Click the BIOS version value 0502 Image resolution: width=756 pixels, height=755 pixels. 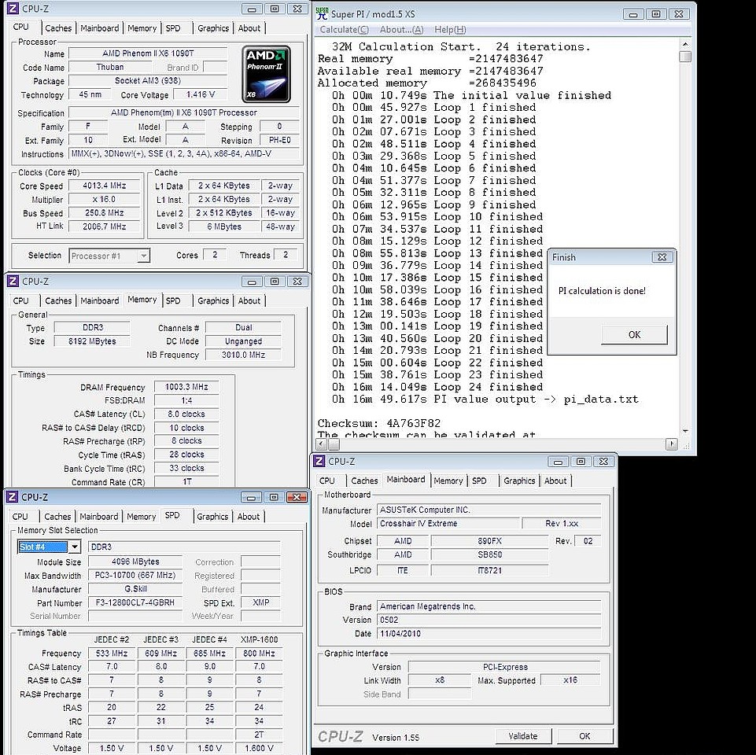coord(489,620)
